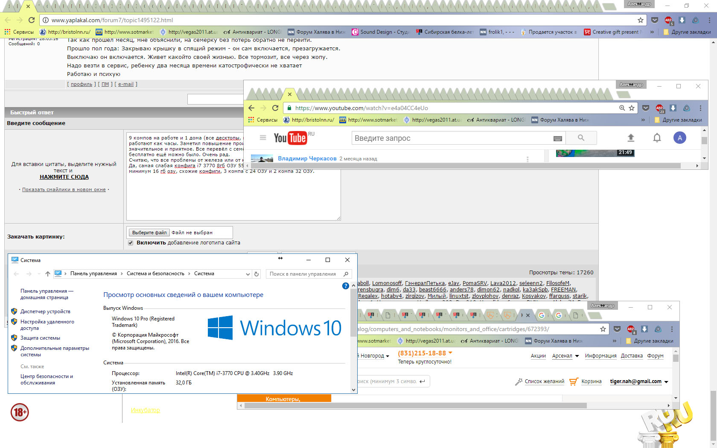This screenshot has width=717, height=448.
Task: Click 'Поиск в панели управления' search field
Action: tap(308, 274)
